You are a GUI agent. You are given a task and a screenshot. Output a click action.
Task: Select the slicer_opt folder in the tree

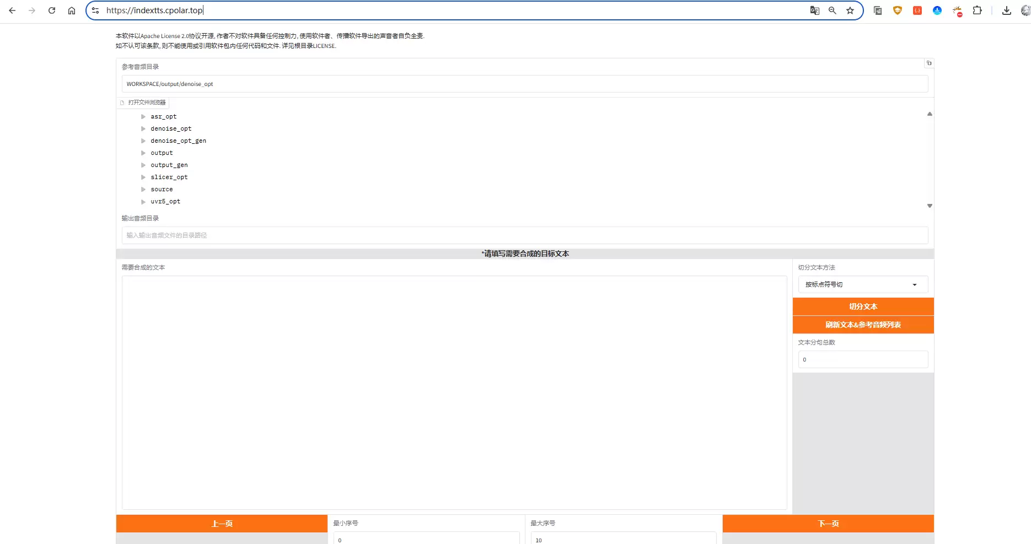(169, 177)
